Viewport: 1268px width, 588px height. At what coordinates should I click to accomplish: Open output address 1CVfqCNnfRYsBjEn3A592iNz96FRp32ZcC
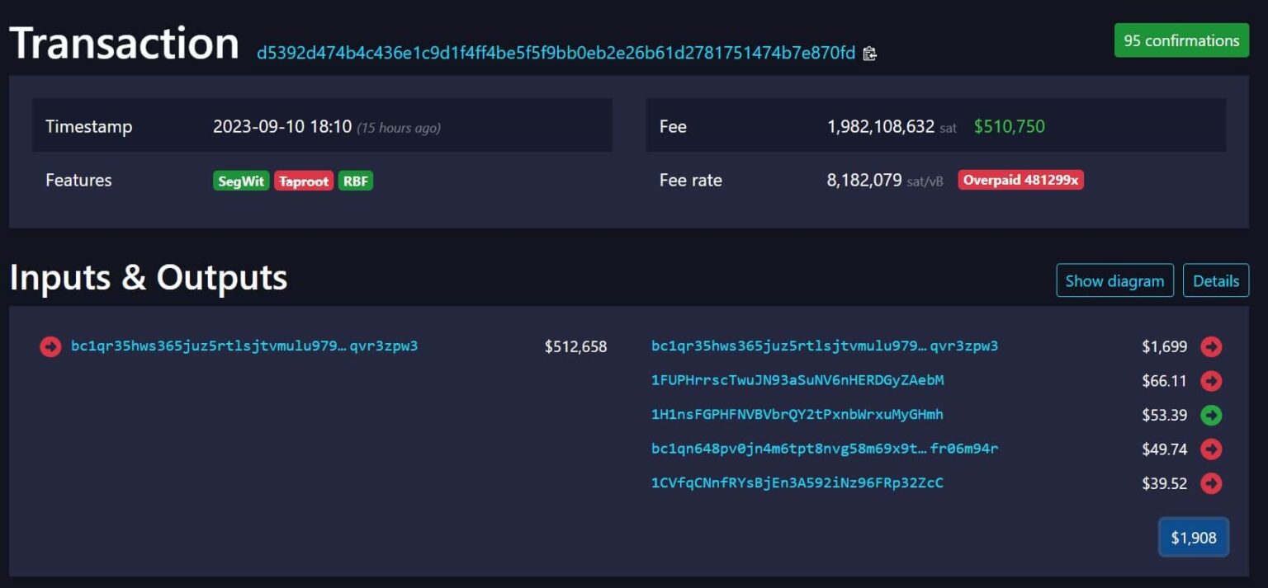[x=797, y=483]
